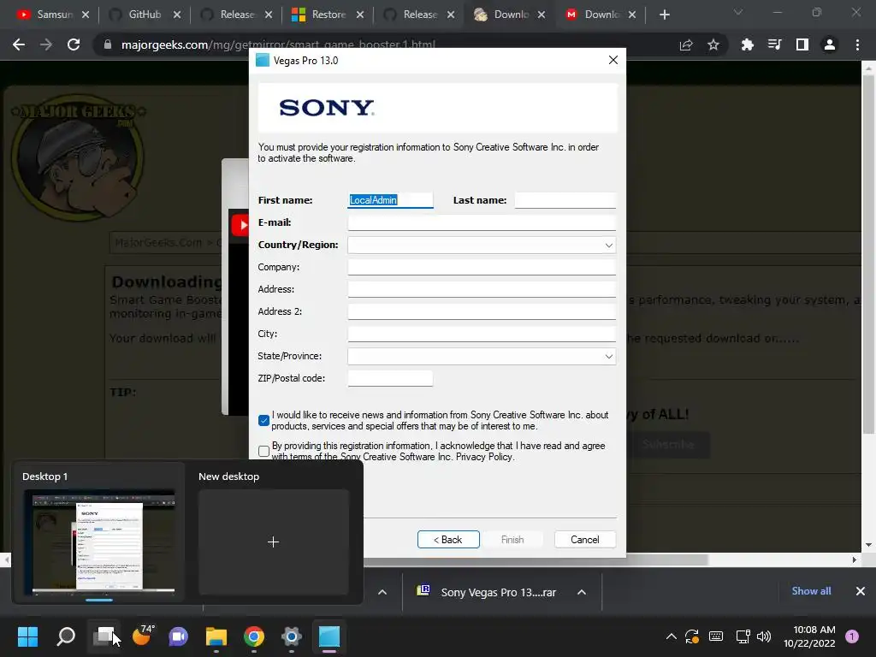Image resolution: width=876 pixels, height=657 pixels.
Task: Expand Sony Vegas Pro 13 rar download options
Action: (582, 592)
